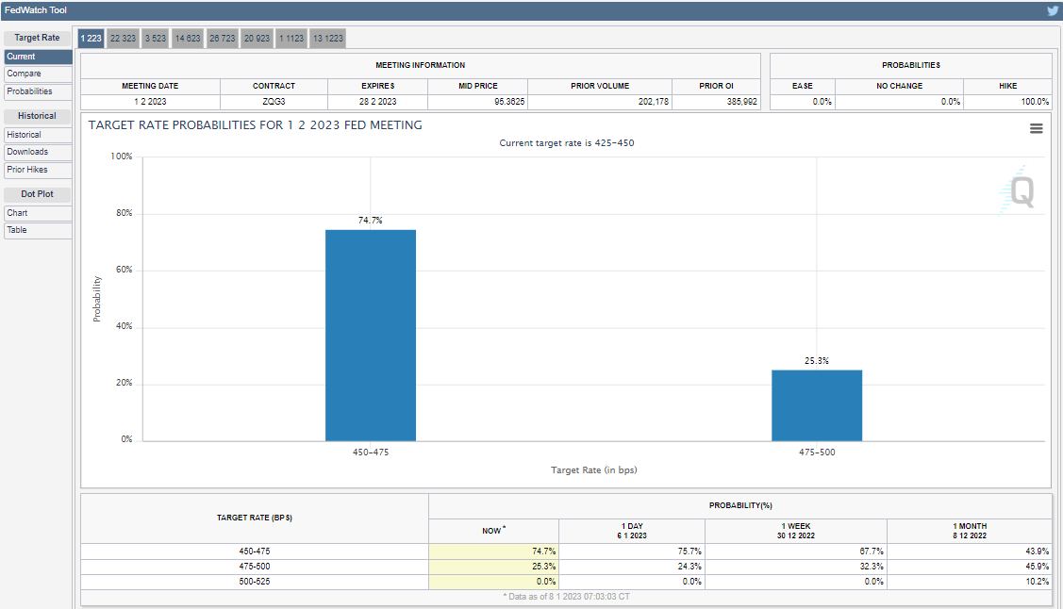Image resolution: width=1063 pixels, height=609 pixels.
Task: Switch to the 3 5 23 meeting tab
Action: (156, 39)
